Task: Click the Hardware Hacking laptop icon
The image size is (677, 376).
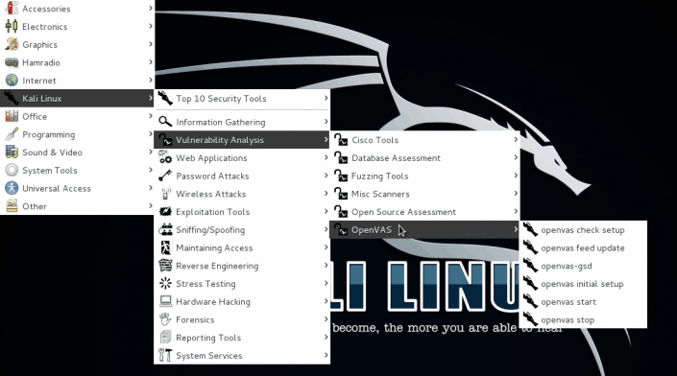Action: (x=165, y=302)
